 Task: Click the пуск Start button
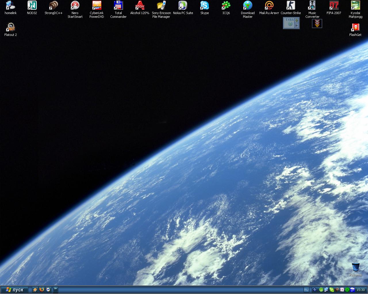coord(14,290)
